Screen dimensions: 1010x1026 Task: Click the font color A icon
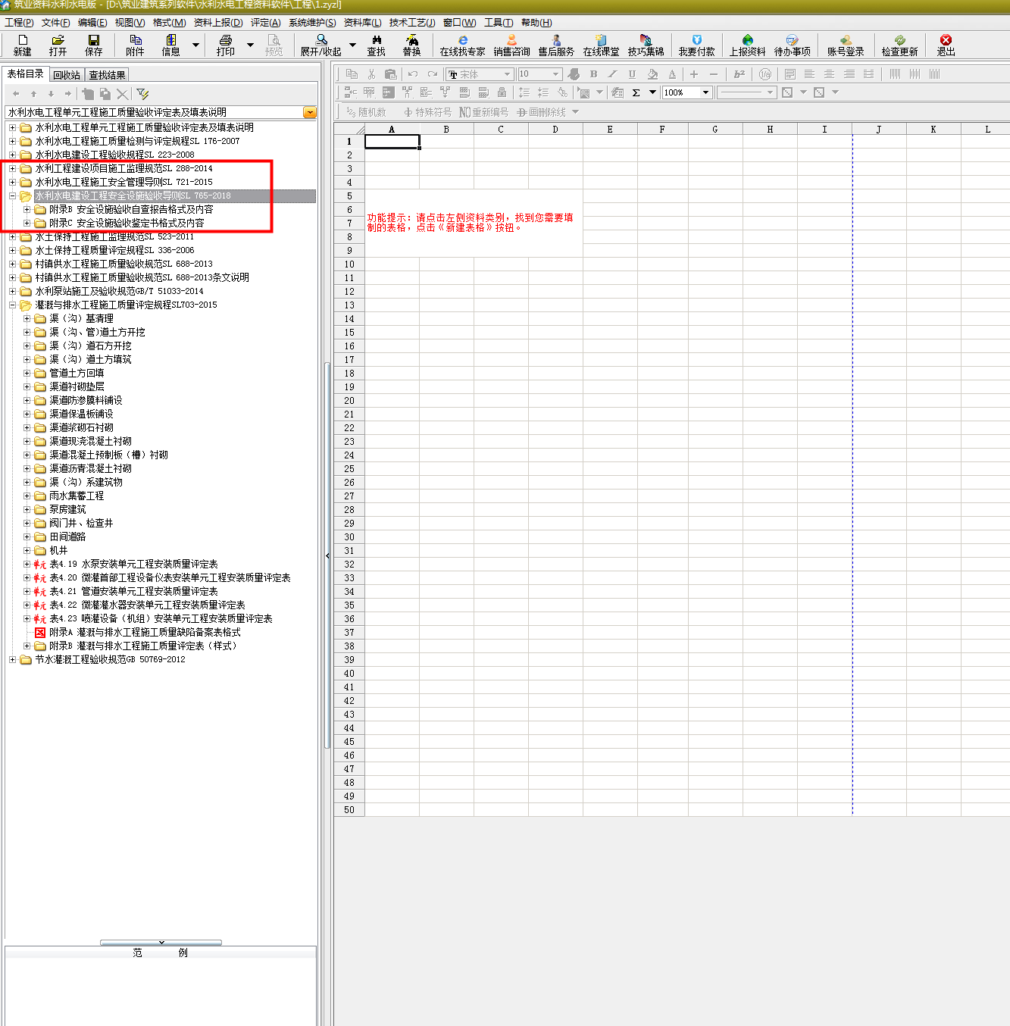672,74
